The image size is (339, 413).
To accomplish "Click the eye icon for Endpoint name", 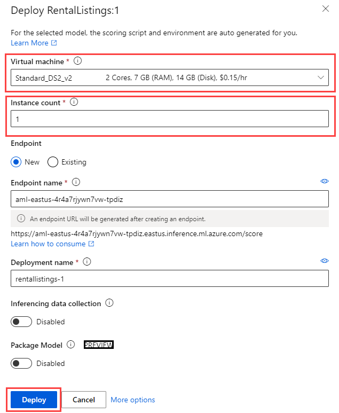I will (x=324, y=182).
